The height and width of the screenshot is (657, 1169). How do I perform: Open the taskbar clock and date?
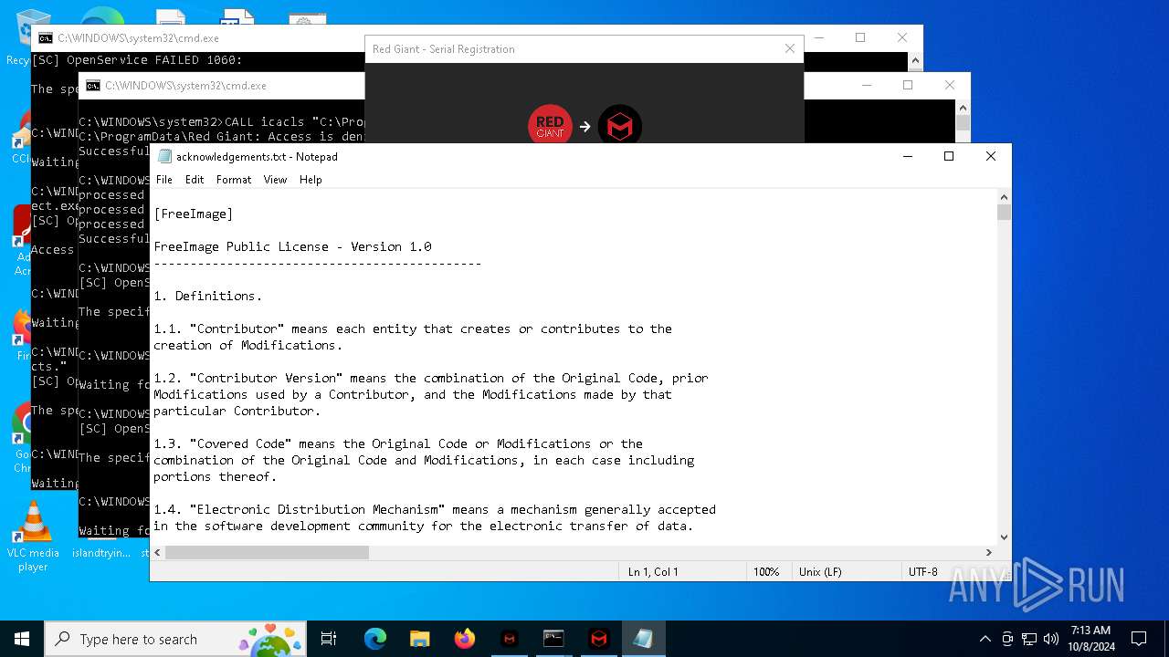(x=1090, y=639)
